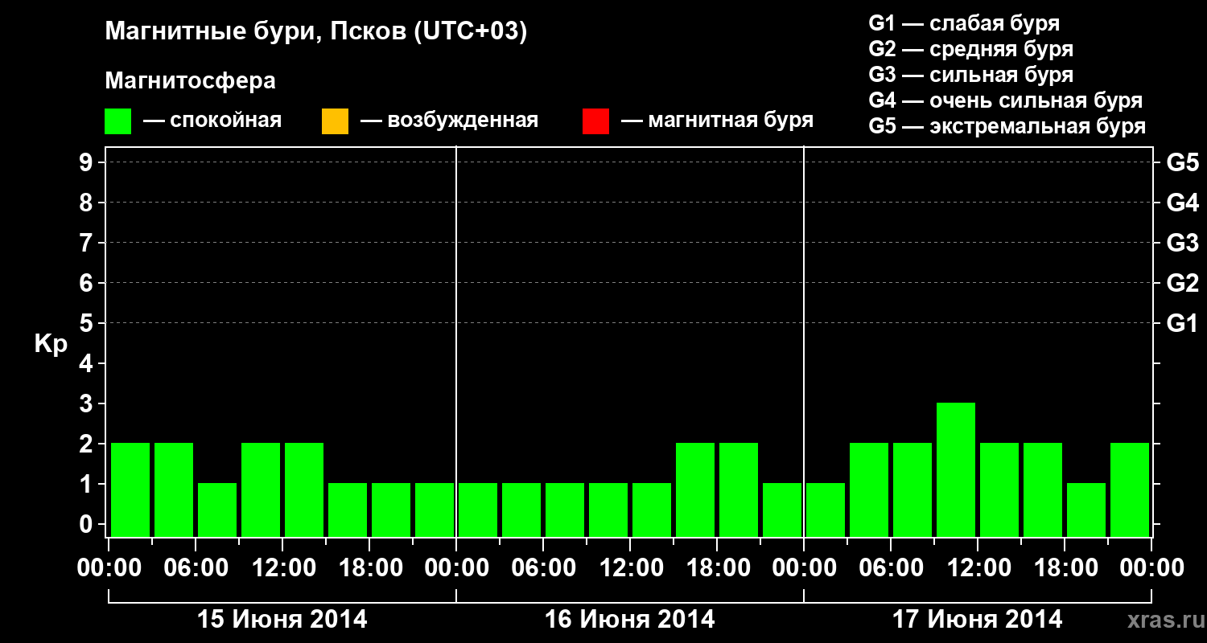The image size is (1207, 643).
Task: Select the chart title 'Магнитные бури, Псков (UTC+03)'
Action: click(x=316, y=32)
